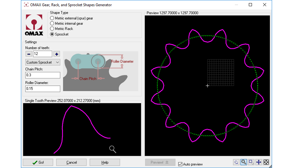
Task: Focus the Roller Diameter text box
Action: click(x=43, y=89)
